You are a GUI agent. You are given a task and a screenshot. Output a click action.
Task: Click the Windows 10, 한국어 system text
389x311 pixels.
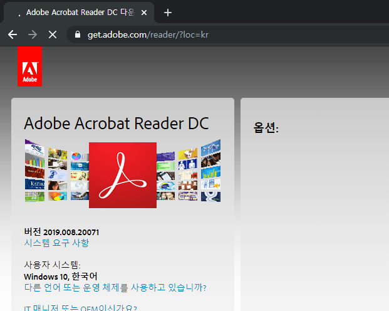click(x=61, y=277)
